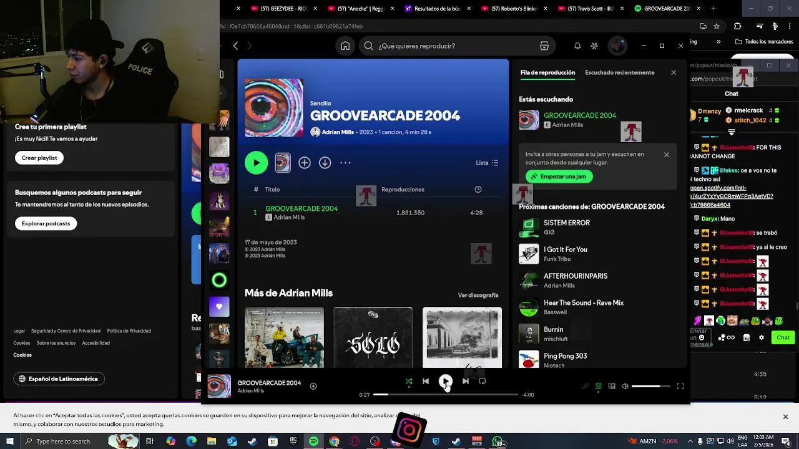This screenshot has height=449, width=799.
Task: Open the browse icon in search bar
Action: pos(544,46)
